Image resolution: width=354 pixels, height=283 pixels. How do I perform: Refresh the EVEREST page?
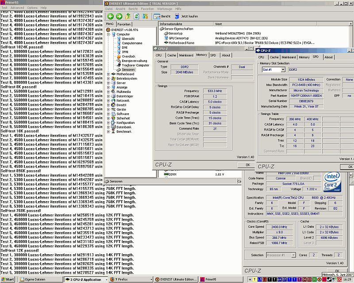tap(136, 16)
